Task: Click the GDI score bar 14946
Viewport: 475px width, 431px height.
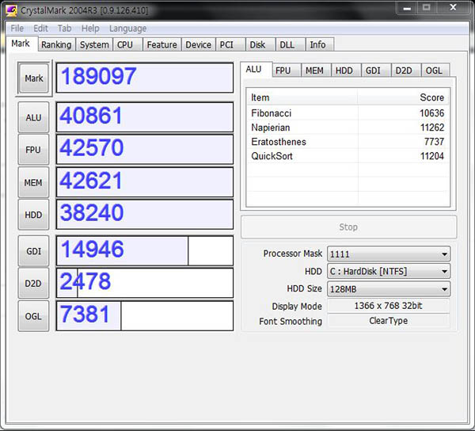Action: (145, 250)
